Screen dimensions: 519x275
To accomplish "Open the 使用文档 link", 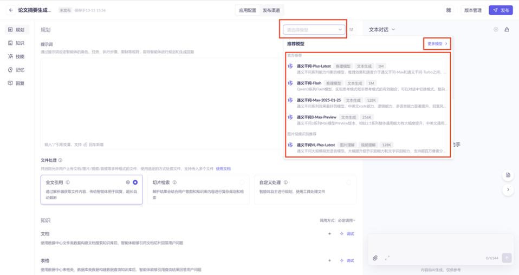I will click(223, 169).
